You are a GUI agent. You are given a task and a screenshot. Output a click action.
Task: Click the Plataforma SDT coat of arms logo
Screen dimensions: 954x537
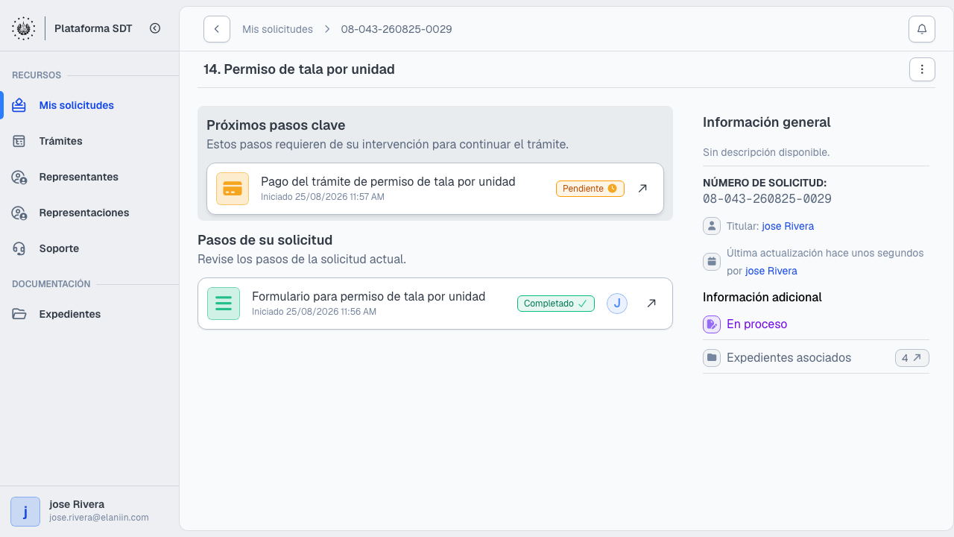point(23,28)
